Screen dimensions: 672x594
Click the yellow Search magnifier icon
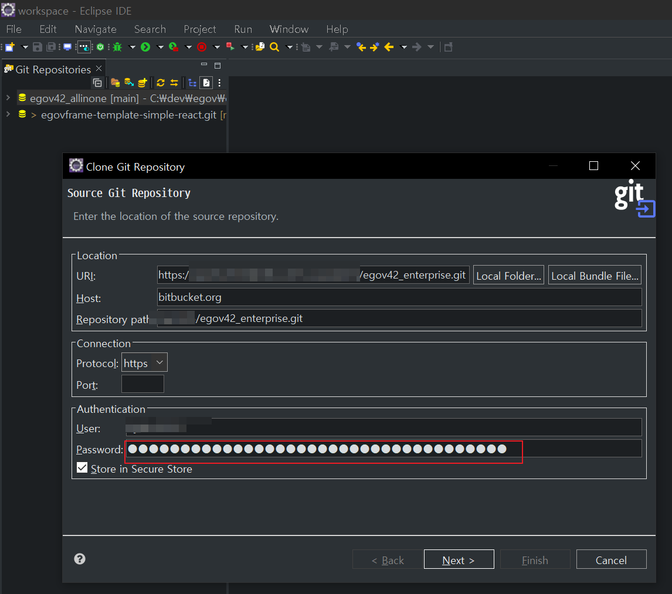(x=274, y=47)
